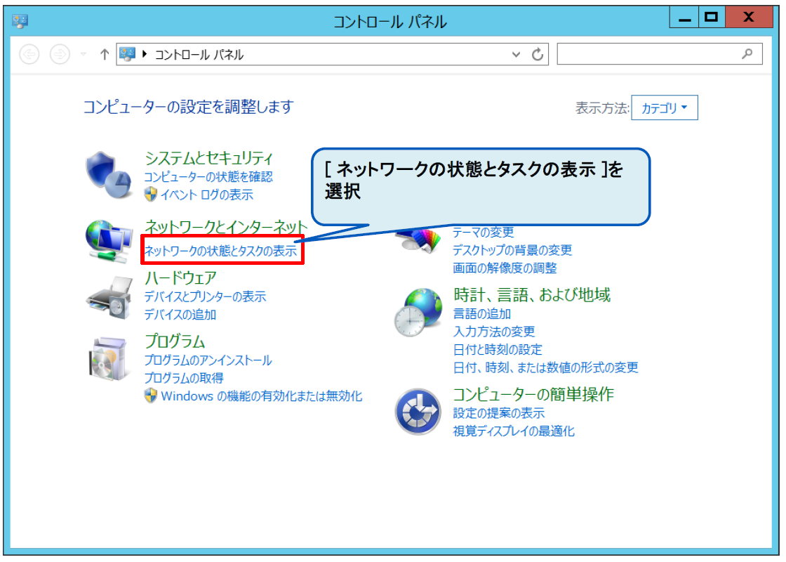Open recent locations dropdown next to forward button
Viewport: 786px width, 562px height.
click(x=84, y=55)
